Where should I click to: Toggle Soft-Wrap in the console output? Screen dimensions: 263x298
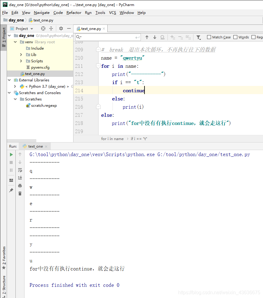(20, 170)
